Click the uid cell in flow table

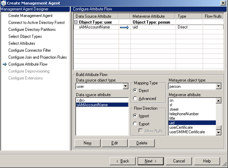coord(153,27)
